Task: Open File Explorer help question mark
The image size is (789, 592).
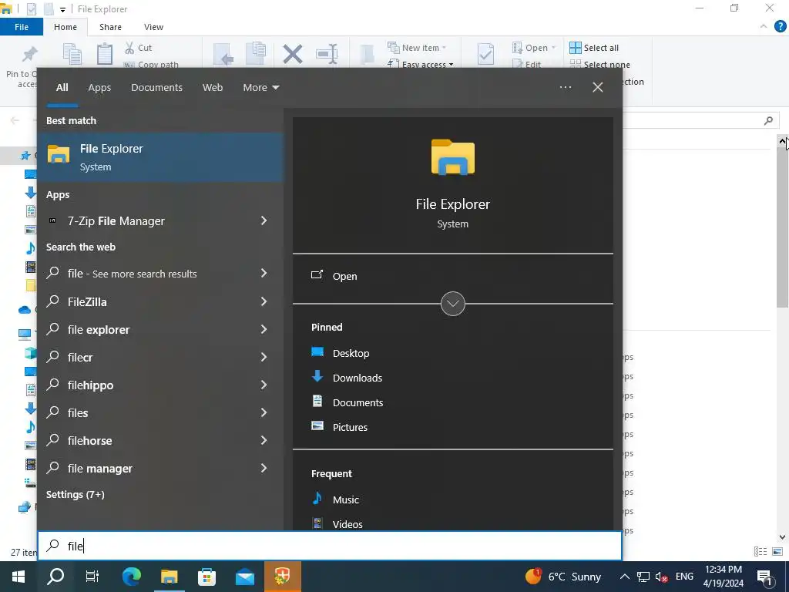Action: 780,26
